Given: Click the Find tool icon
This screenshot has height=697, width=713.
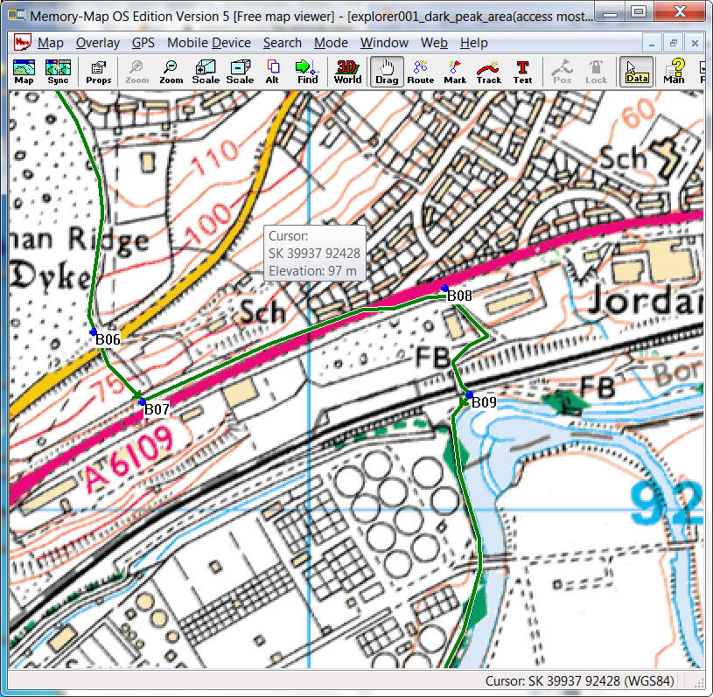Looking at the screenshot, I should click(x=307, y=72).
